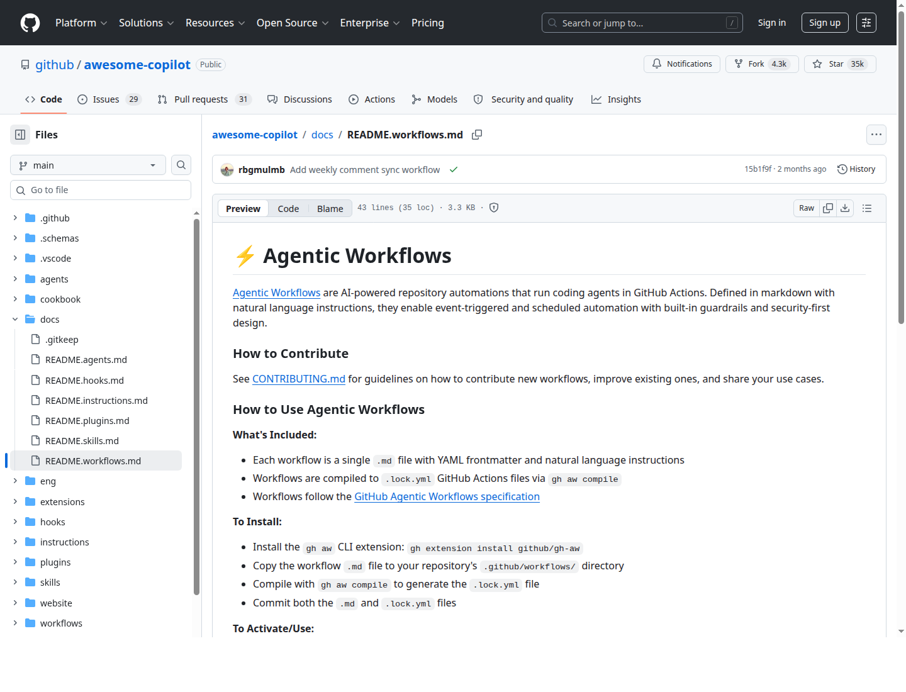Image resolution: width=906 pixels, height=692 pixels.
Task: Copy the file path icon
Action: coord(477,135)
